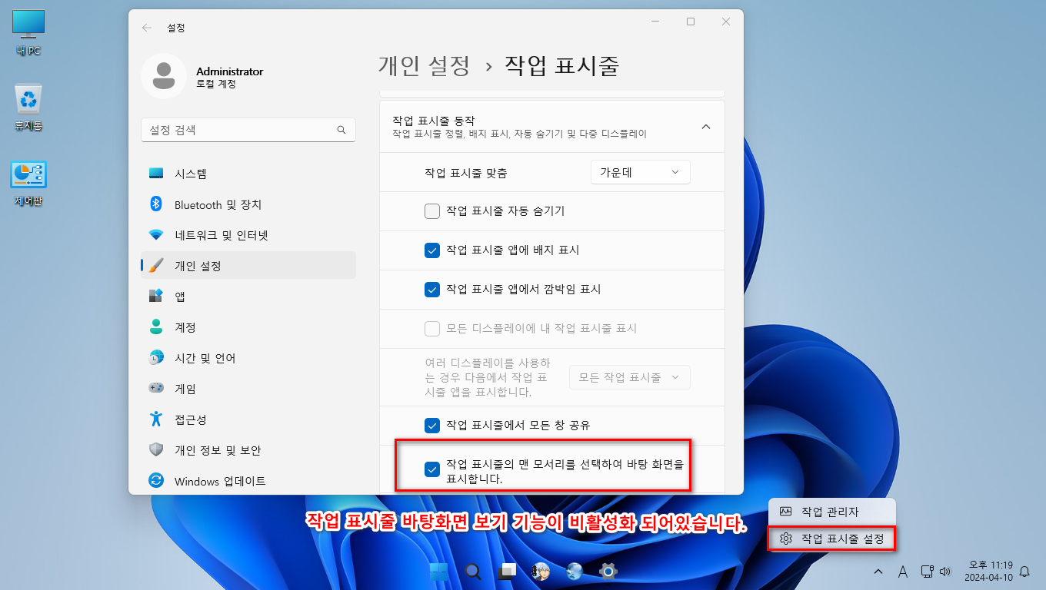Open the 게임 settings category

point(248,389)
